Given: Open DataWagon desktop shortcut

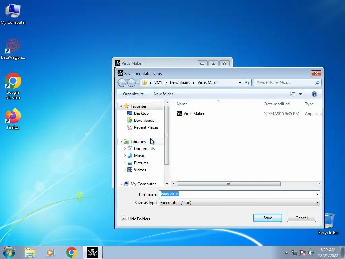Looking at the screenshot, I should [x=13, y=49].
